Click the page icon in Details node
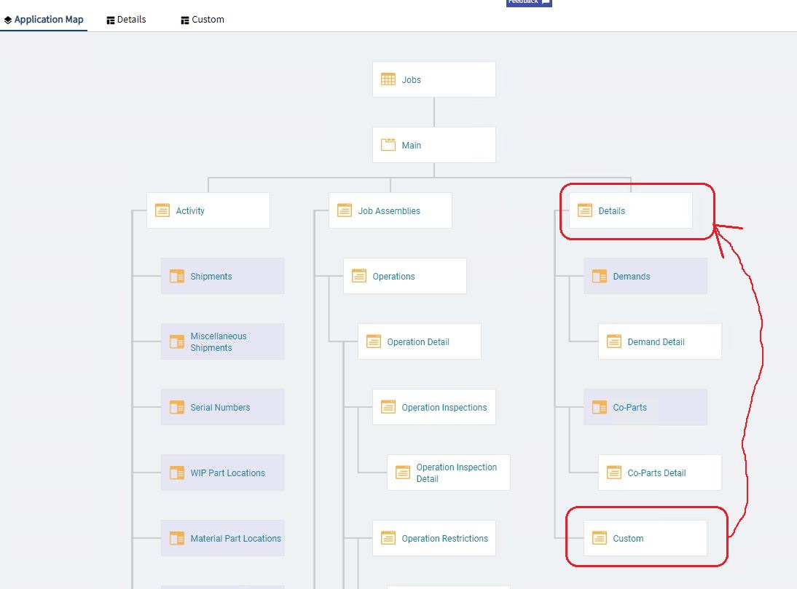The height and width of the screenshot is (589, 797). coord(584,210)
